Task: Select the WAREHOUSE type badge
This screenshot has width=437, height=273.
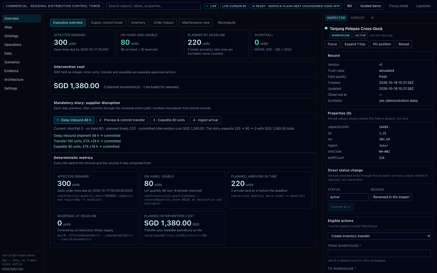Action: pyautogui.click(x=341, y=35)
